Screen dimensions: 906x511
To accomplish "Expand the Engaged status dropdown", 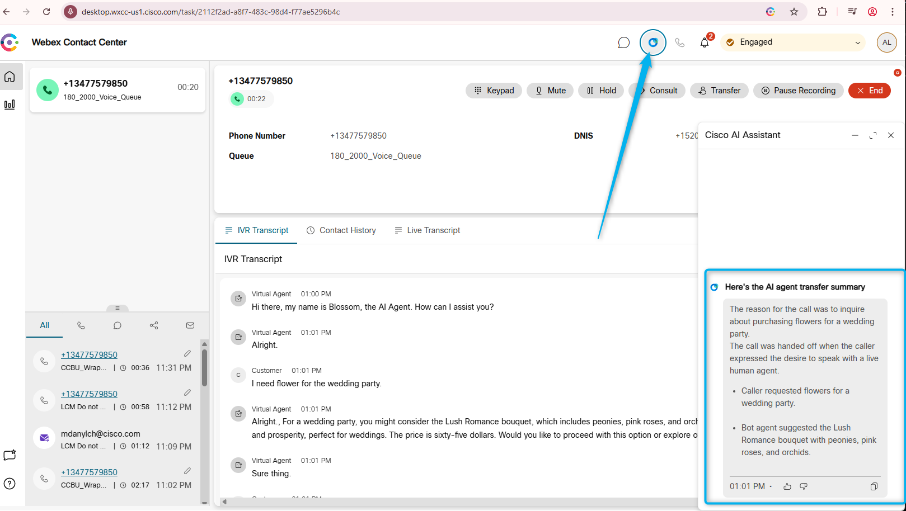I will pyautogui.click(x=857, y=42).
